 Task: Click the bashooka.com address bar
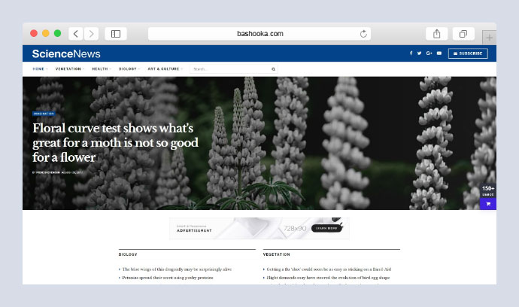pos(259,34)
